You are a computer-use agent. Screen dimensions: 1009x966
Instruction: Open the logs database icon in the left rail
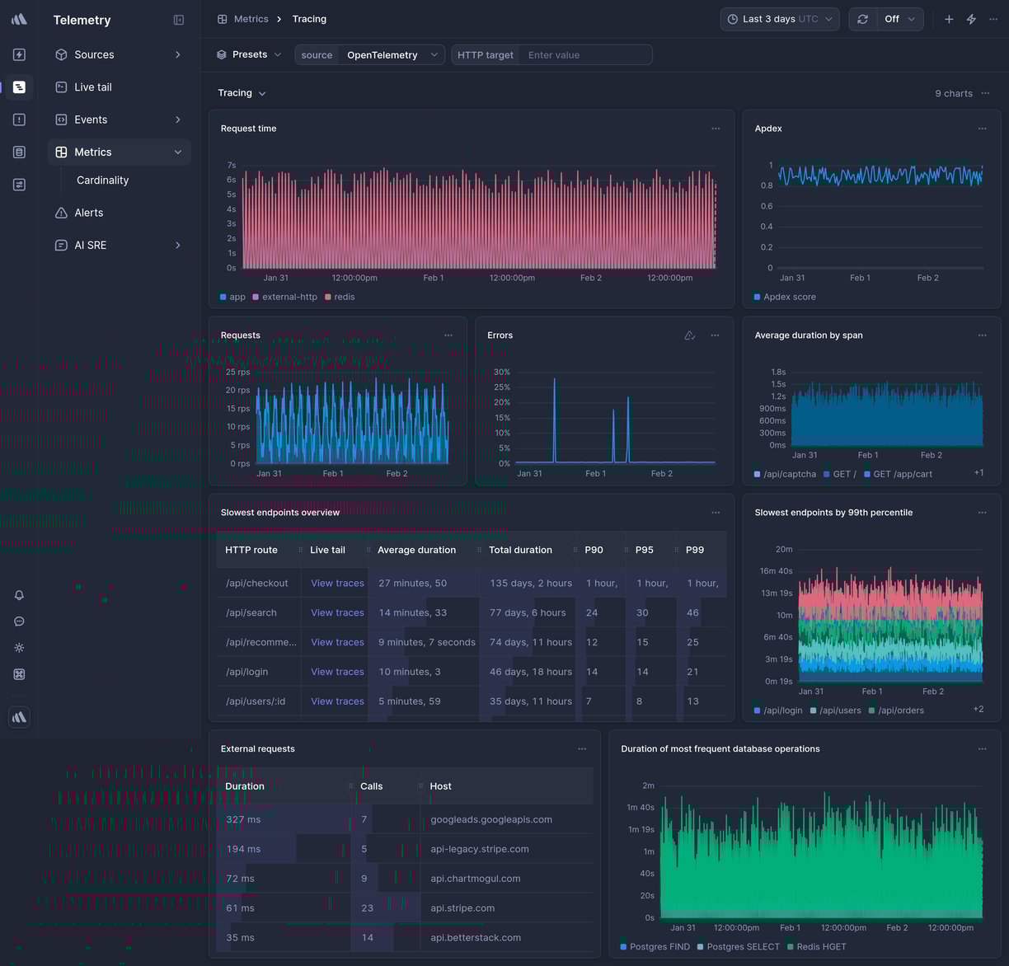pyautogui.click(x=19, y=152)
